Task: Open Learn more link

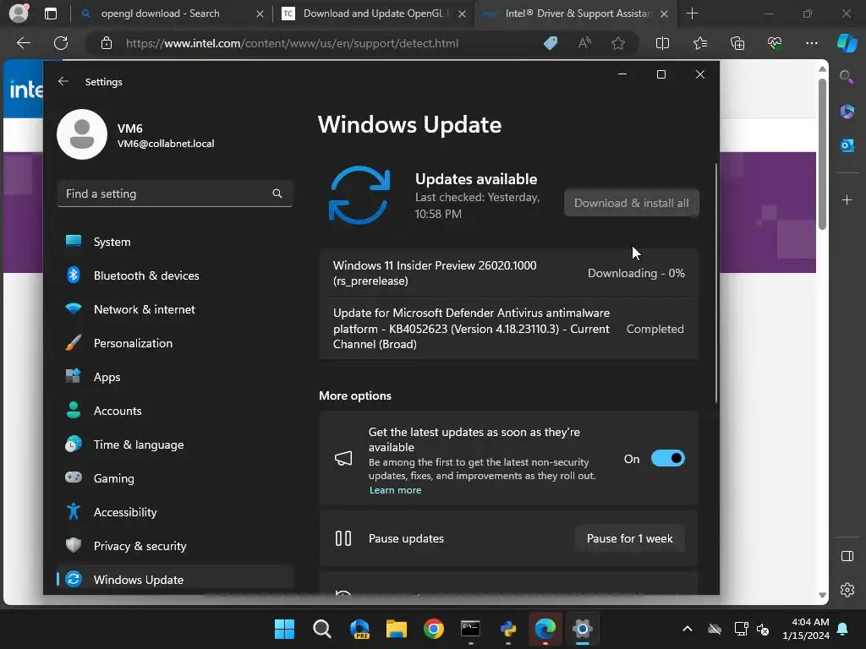Action: (396, 490)
